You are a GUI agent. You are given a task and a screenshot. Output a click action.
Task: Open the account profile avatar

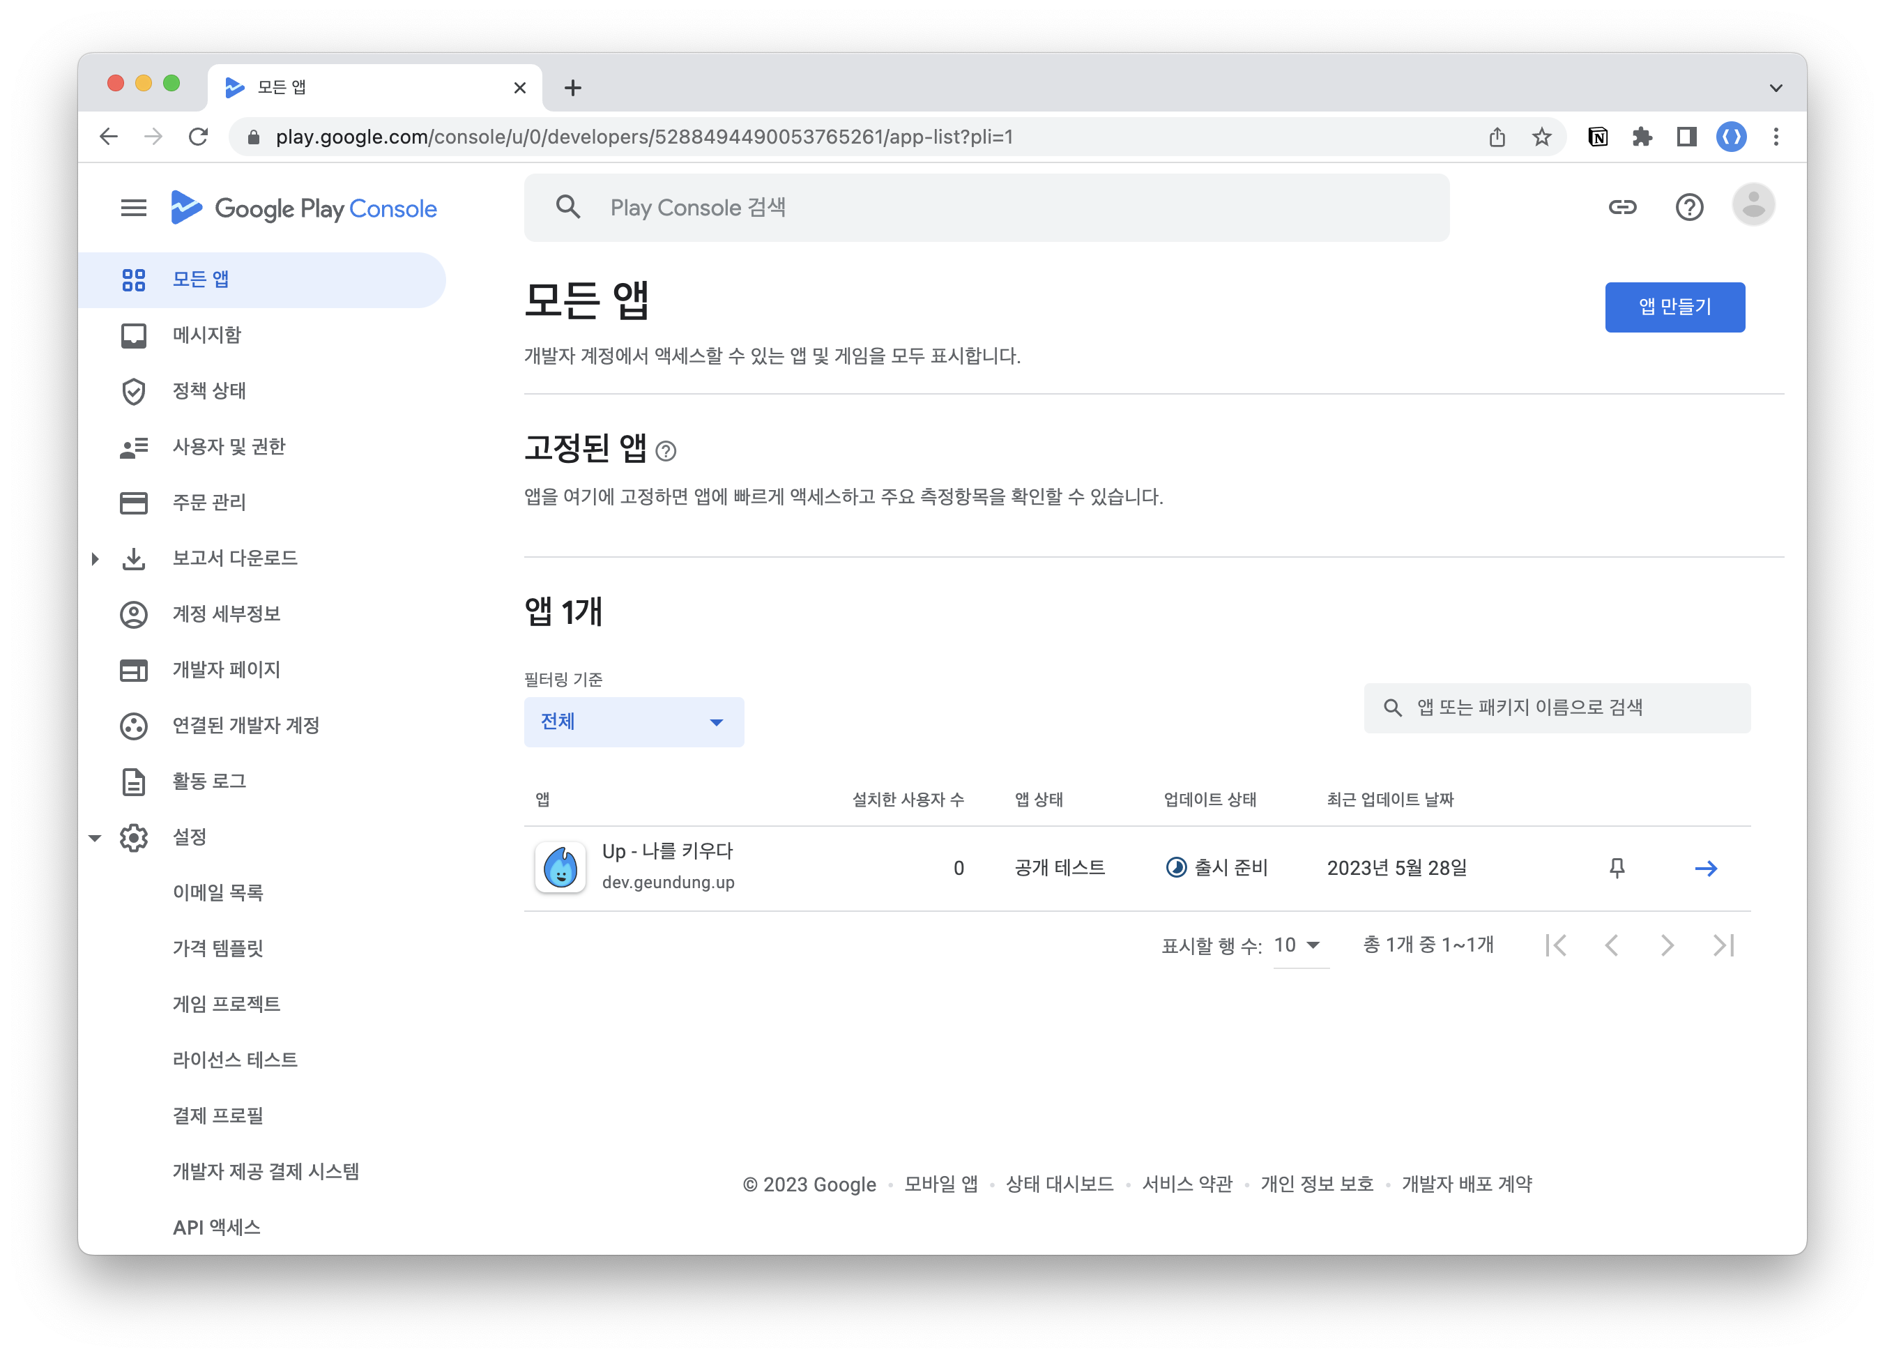(x=1753, y=204)
